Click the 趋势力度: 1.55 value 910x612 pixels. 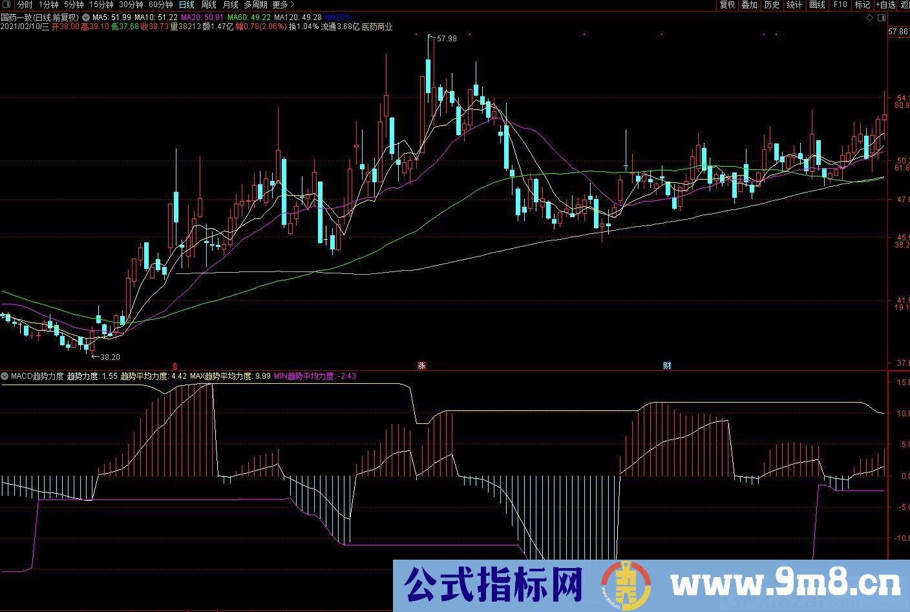click(92, 375)
